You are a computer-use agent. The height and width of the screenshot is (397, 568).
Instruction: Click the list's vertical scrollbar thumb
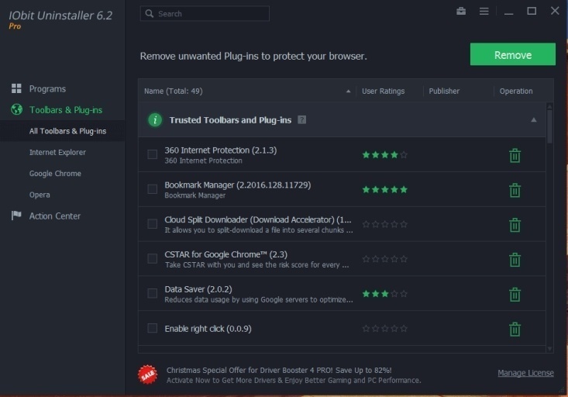tap(549, 126)
